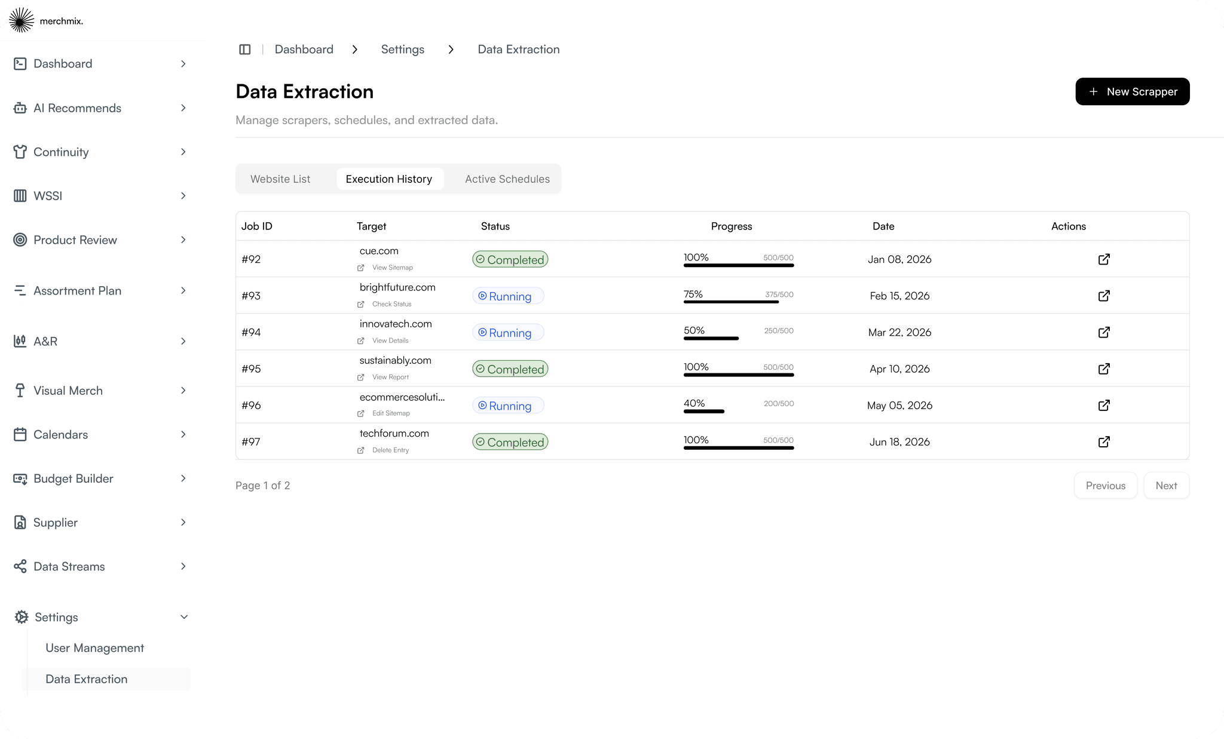This screenshot has width=1224, height=739.
Task: Expand the Budget Builder chevron
Action: (x=183, y=479)
